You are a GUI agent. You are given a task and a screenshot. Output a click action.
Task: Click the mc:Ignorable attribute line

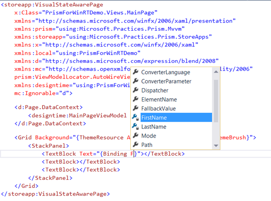[x=43, y=93]
